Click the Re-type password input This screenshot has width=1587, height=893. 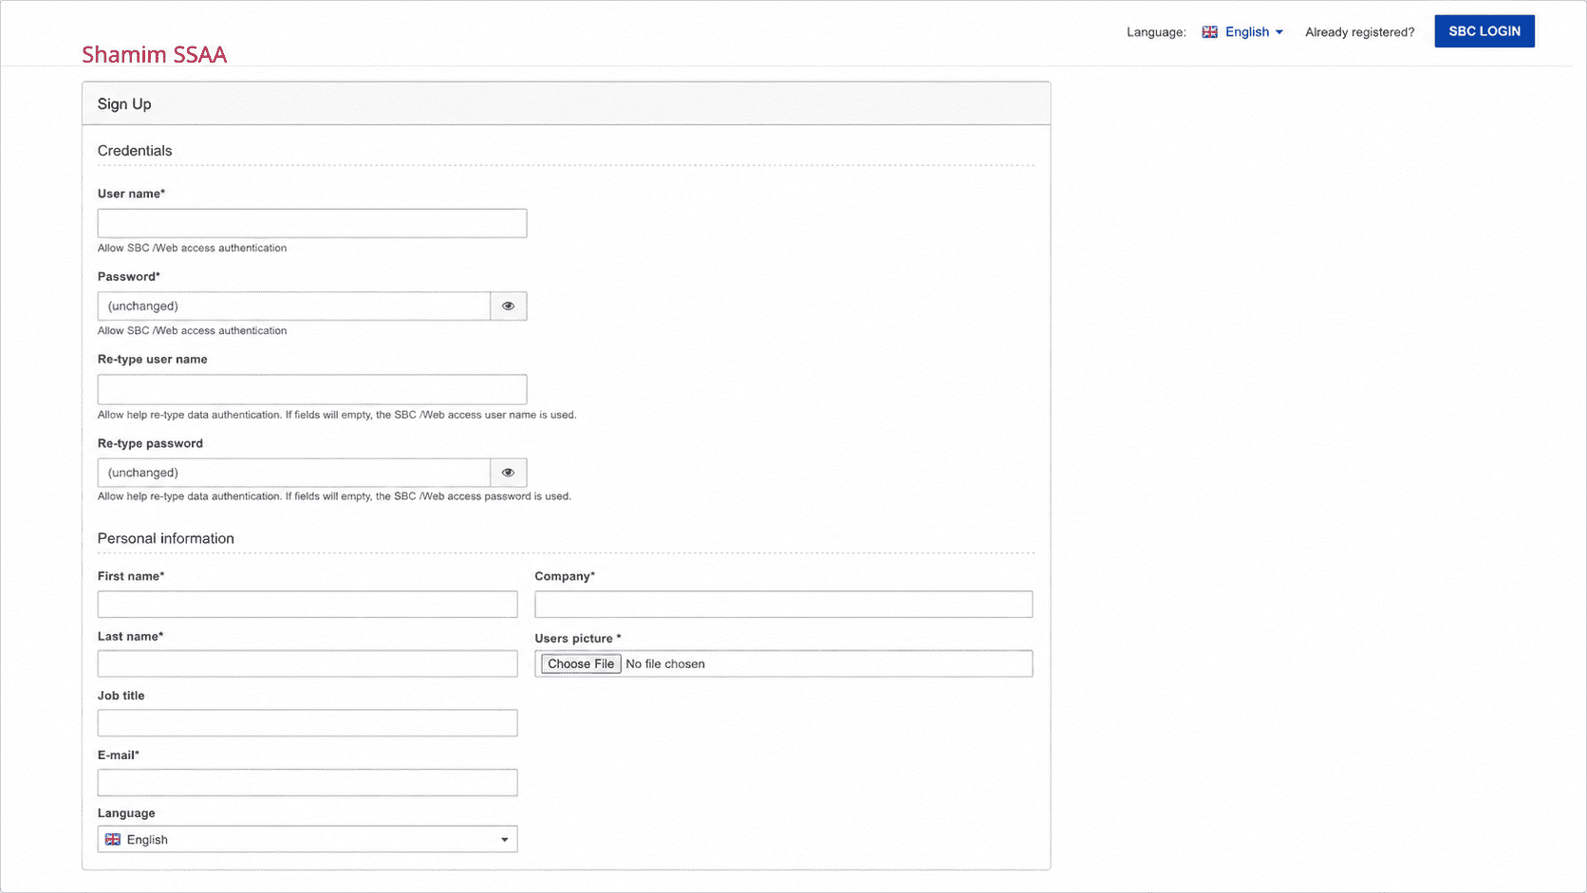pos(294,473)
